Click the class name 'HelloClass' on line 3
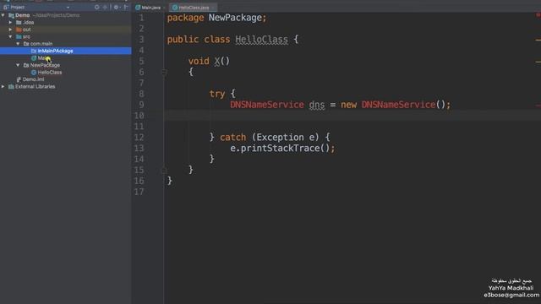The height and width of the screenshot is (304, 541). tap(261, 40)
